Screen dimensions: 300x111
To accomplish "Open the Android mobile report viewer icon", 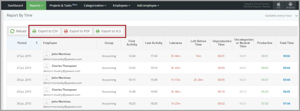I will tap(290, 5).
